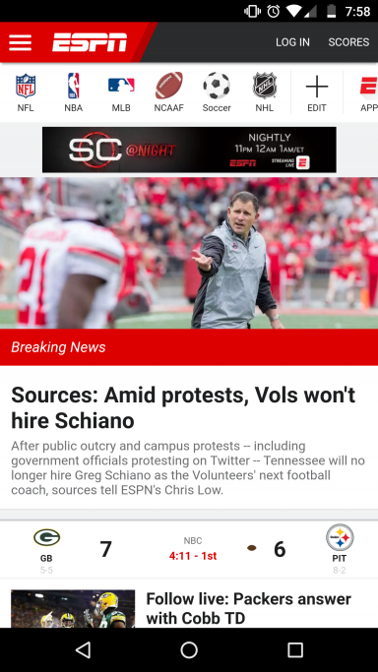378x672 pixels.
Task: Open the MLB league icon
Action: pyautogui.click(x=121, y=86)
